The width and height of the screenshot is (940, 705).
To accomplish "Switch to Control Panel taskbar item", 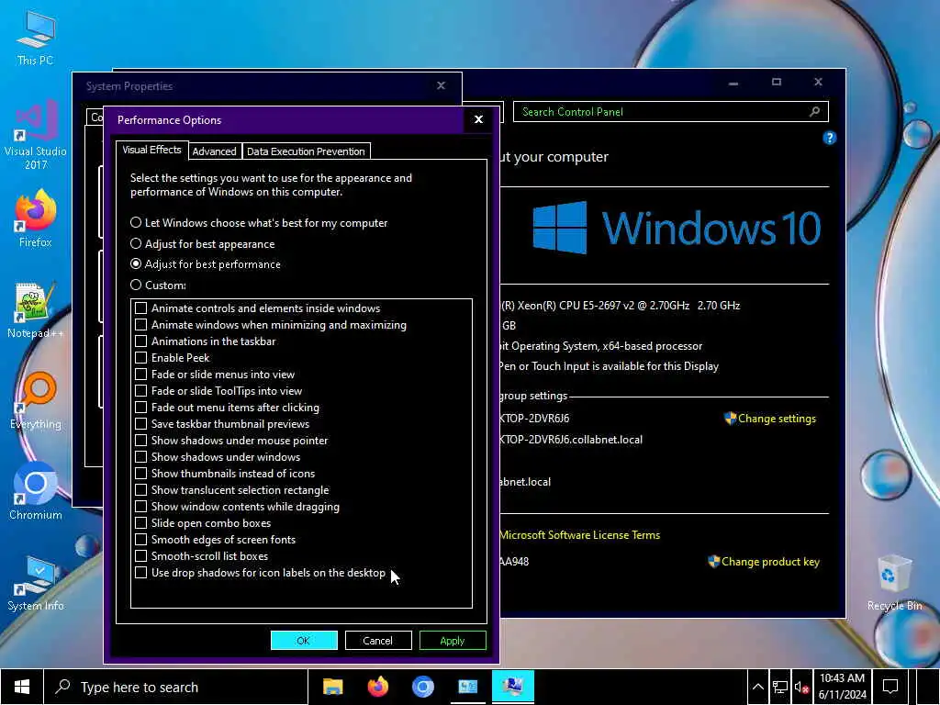I will pos(467,687).
